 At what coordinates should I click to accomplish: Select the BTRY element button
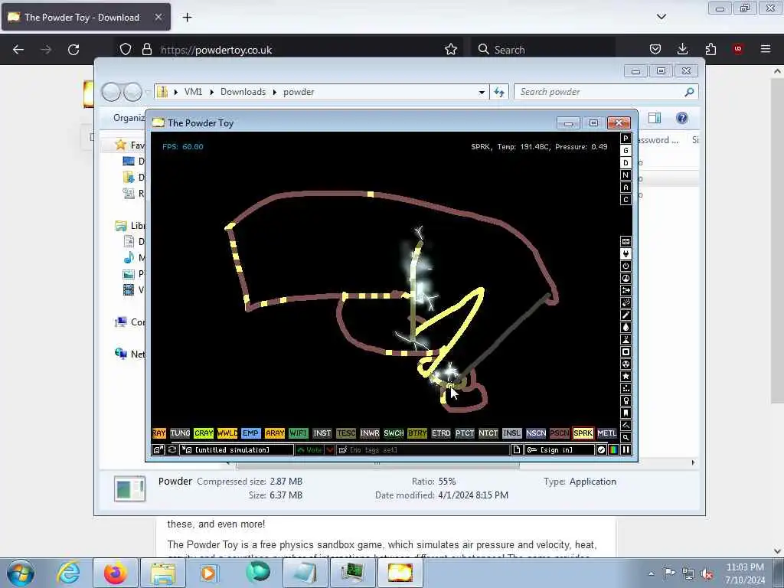pos(417,433)
